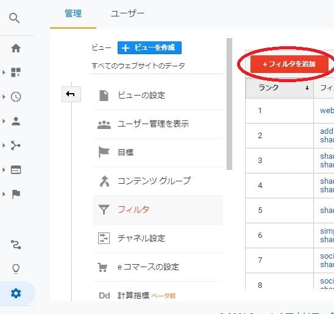Click the back arrow button in view column
The height and width of the screenshot is (314, 334).
pos(71,94)
